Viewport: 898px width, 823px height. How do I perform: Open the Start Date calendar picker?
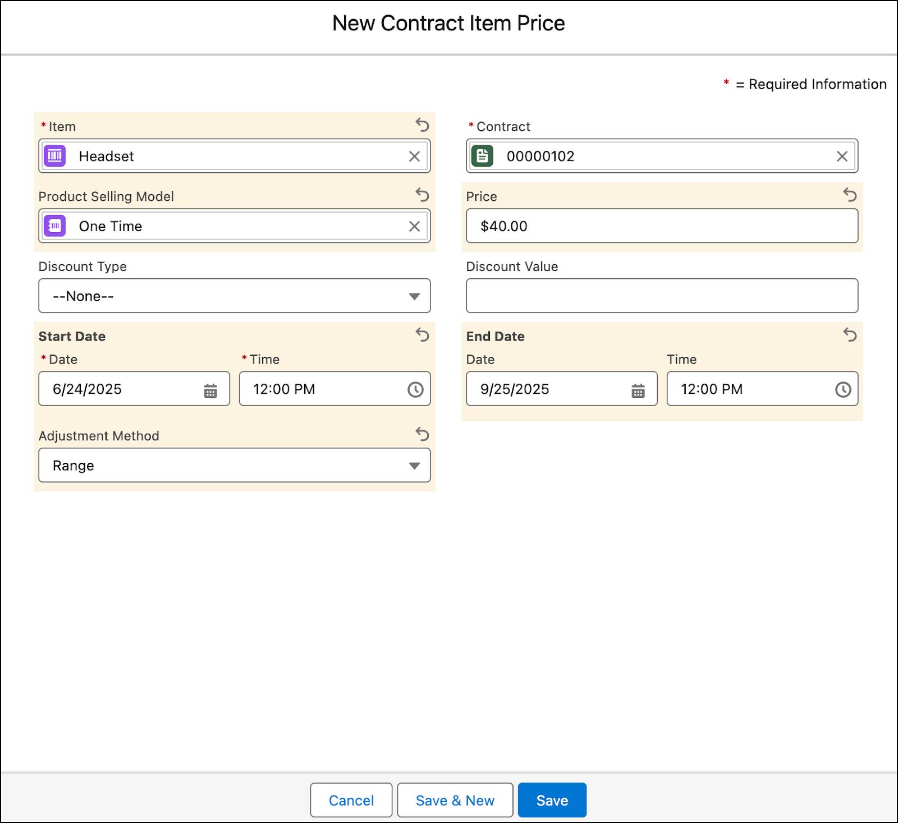(x=210, y=390)
